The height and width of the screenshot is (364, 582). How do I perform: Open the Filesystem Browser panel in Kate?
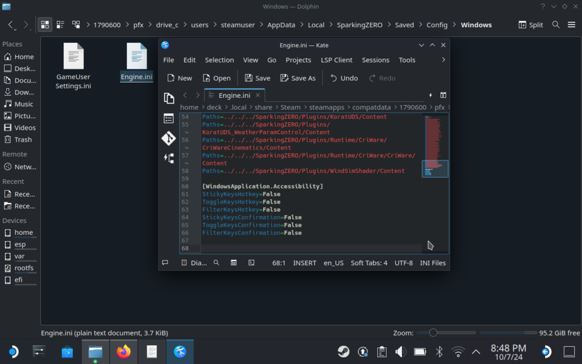coord(169,118)
